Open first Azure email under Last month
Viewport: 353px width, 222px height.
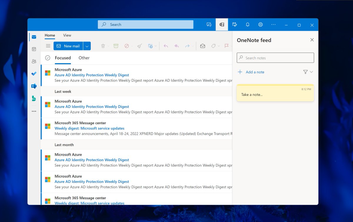137,160
